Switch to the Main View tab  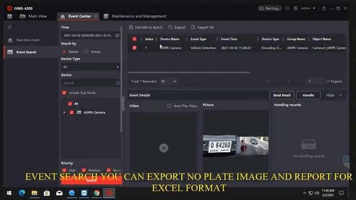click(33, 16)
